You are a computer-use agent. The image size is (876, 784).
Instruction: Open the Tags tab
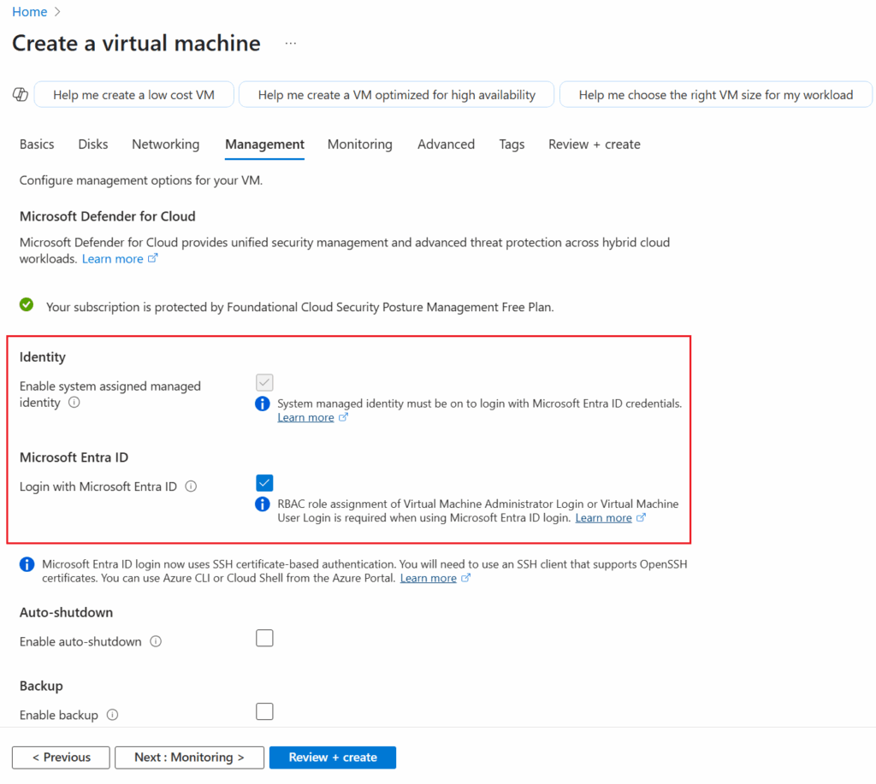point(512,144)
